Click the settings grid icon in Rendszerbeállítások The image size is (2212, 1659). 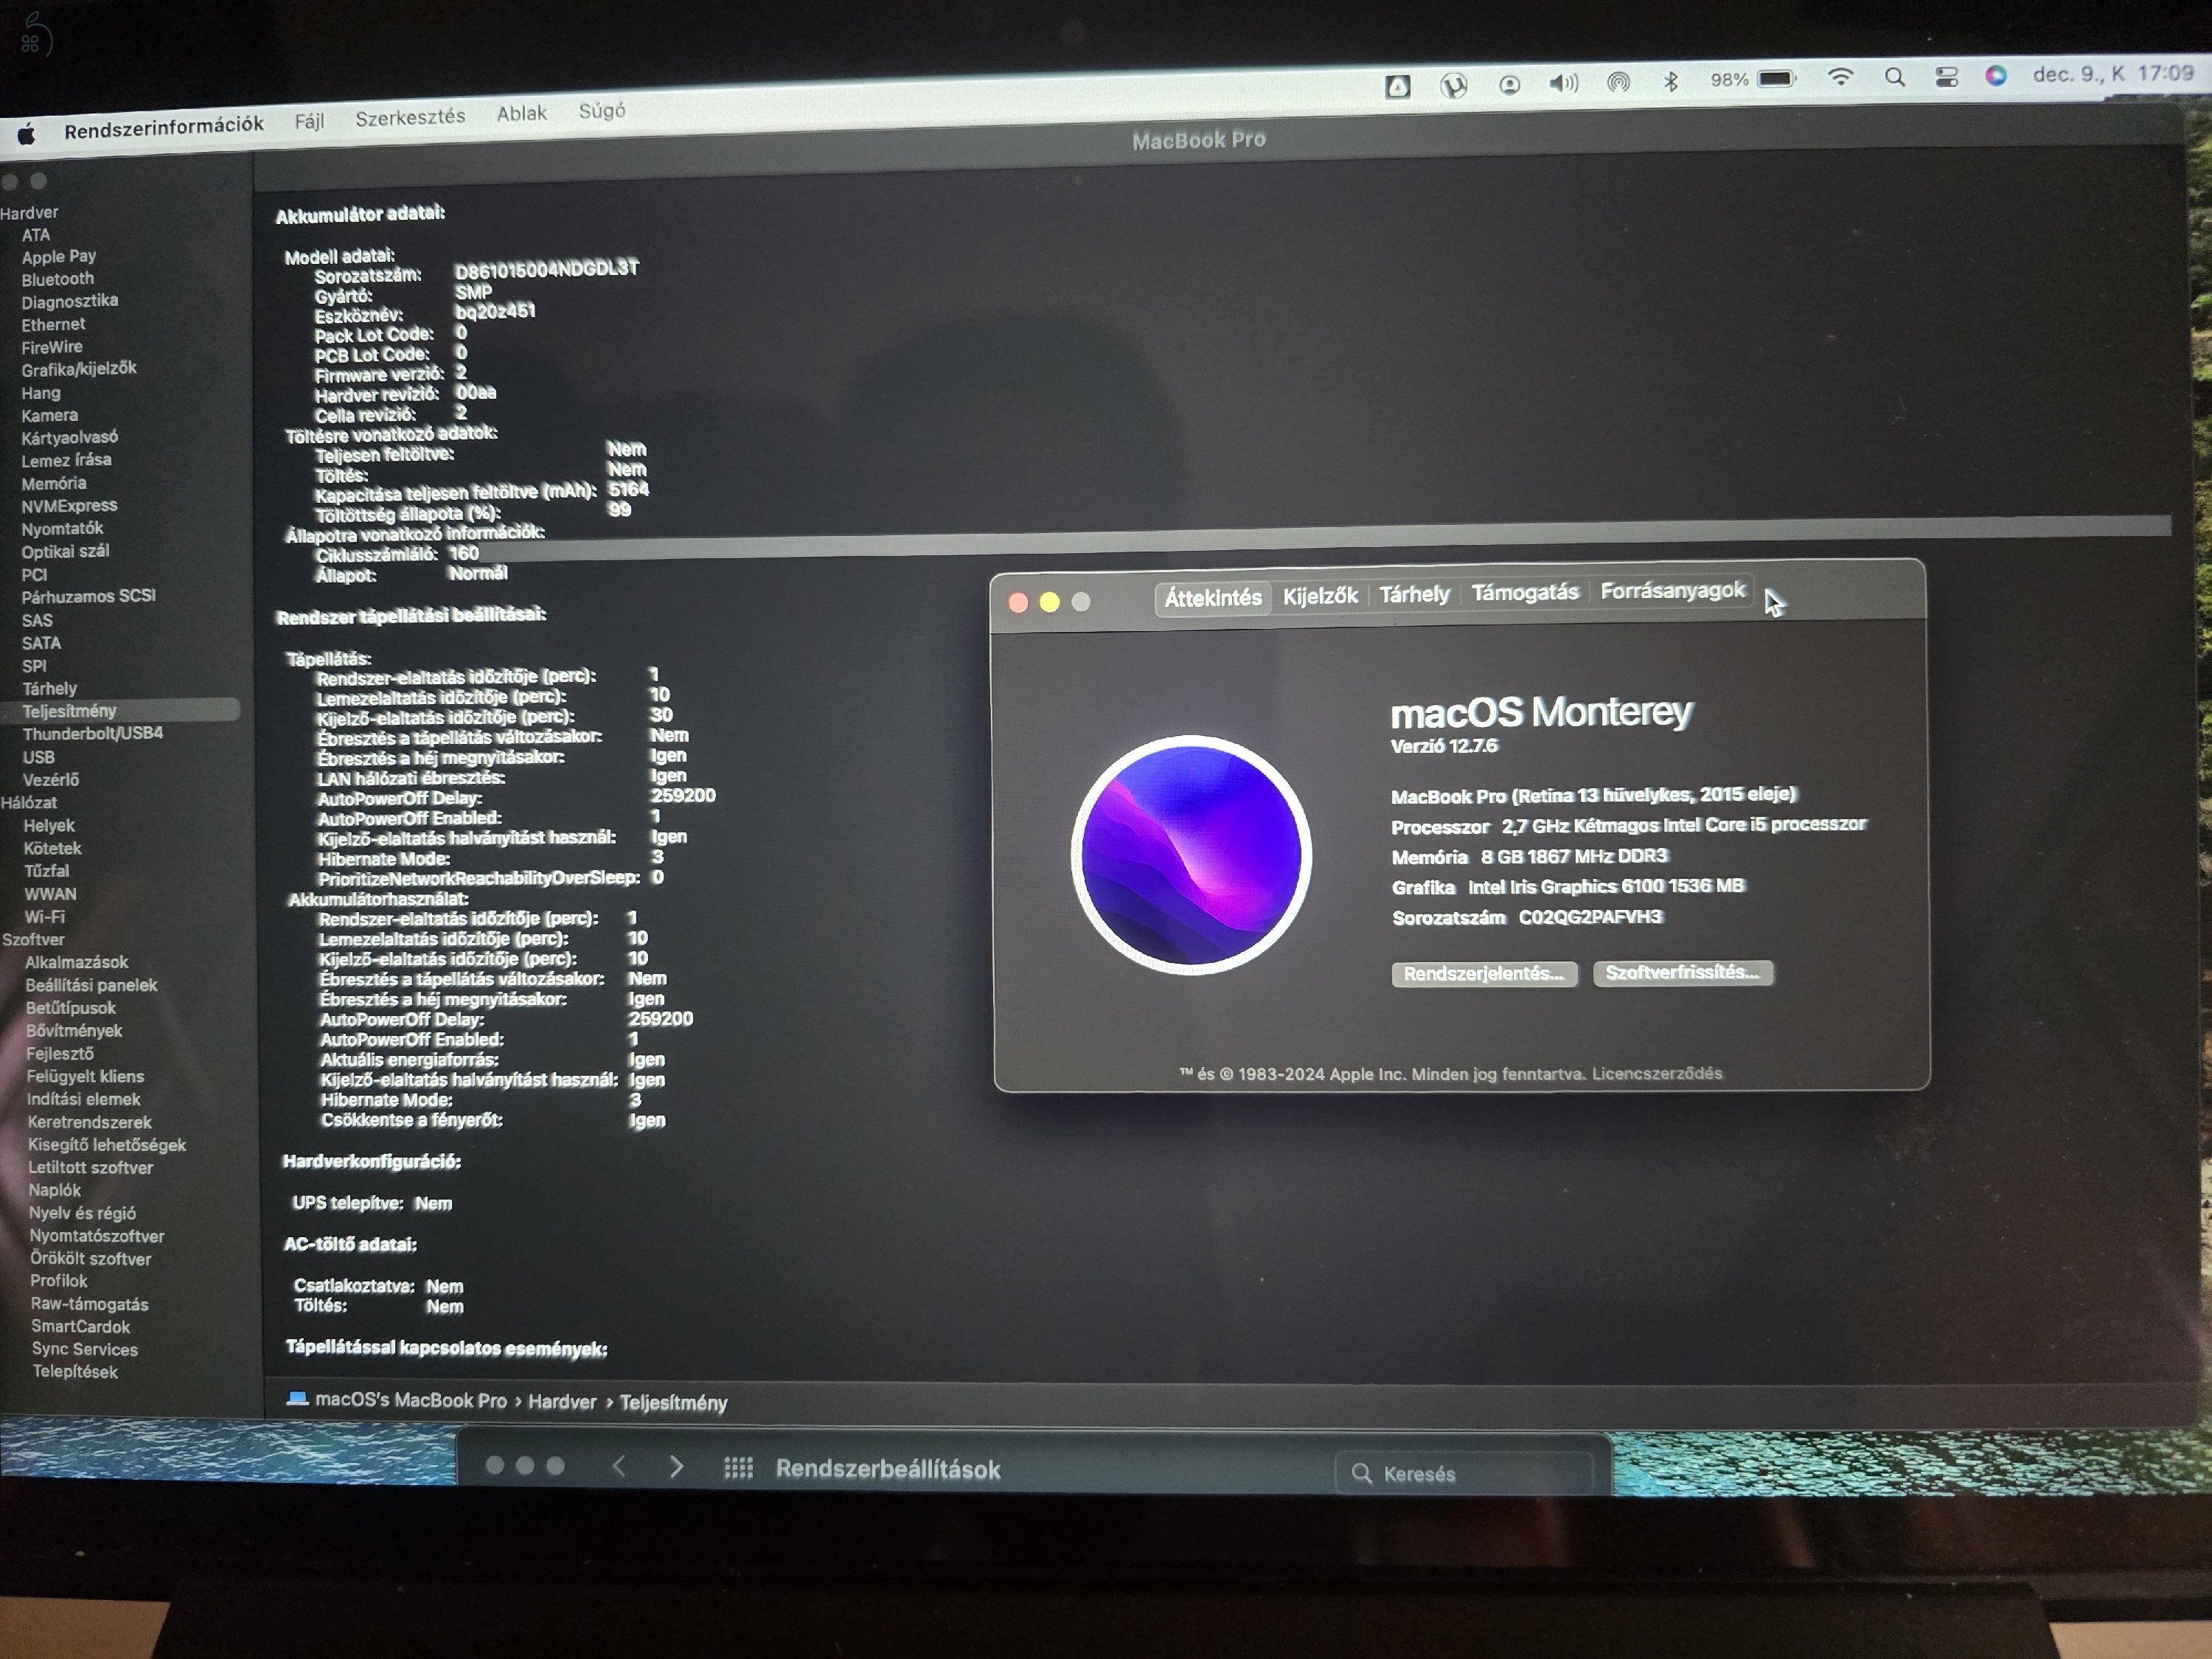point(738,1469)
